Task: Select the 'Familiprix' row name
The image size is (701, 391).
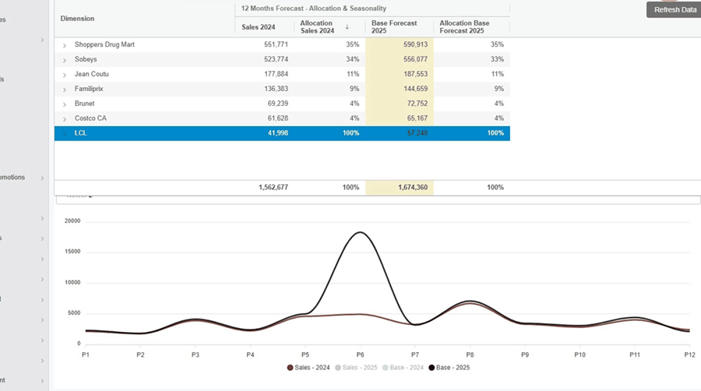Action: 89,89
